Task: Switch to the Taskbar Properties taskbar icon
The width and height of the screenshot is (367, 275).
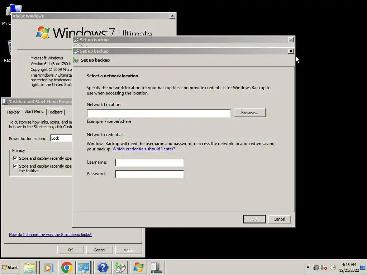Action: [x=156, y=267]
